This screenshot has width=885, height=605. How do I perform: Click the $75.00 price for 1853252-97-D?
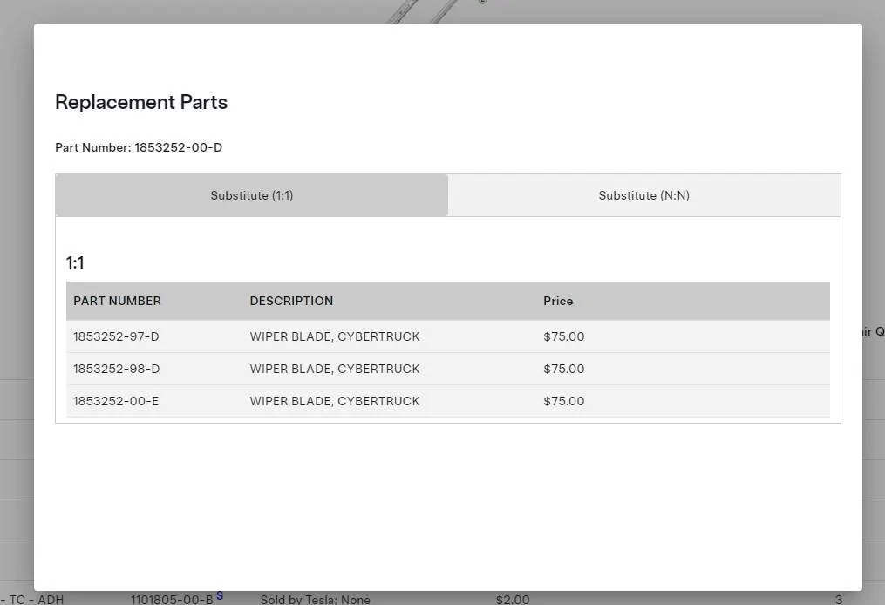click(x=564, y=336)
